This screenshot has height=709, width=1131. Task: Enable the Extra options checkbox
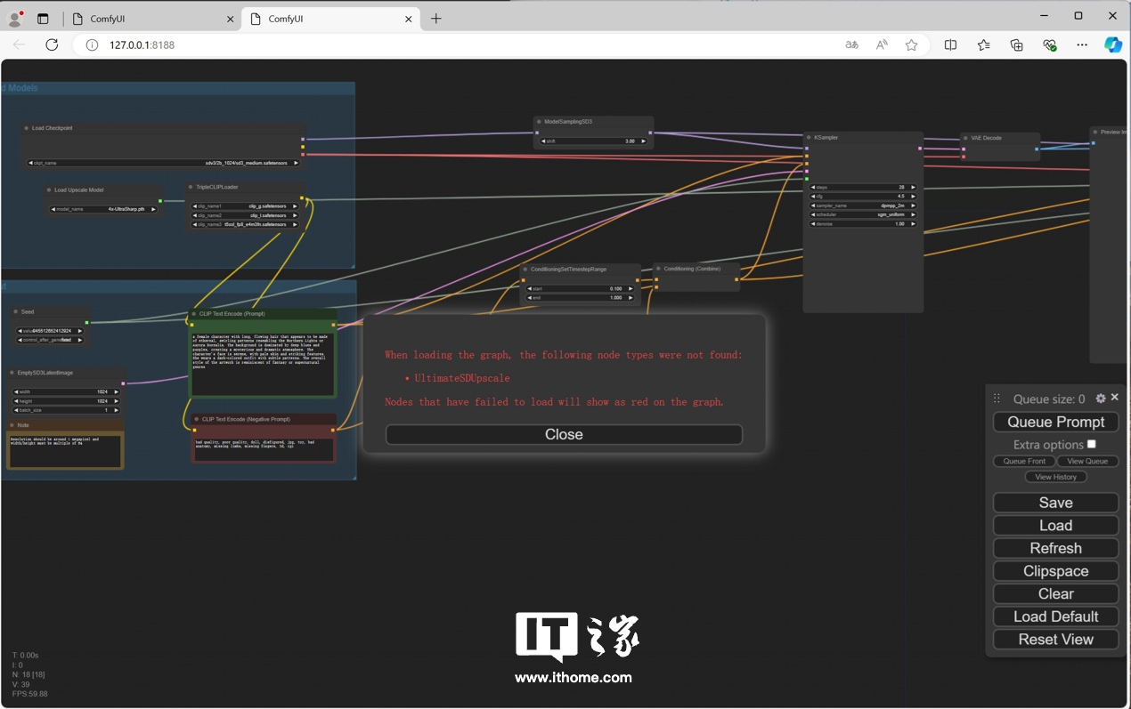(1093, 445)
